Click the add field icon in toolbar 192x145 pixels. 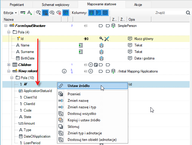23,13
